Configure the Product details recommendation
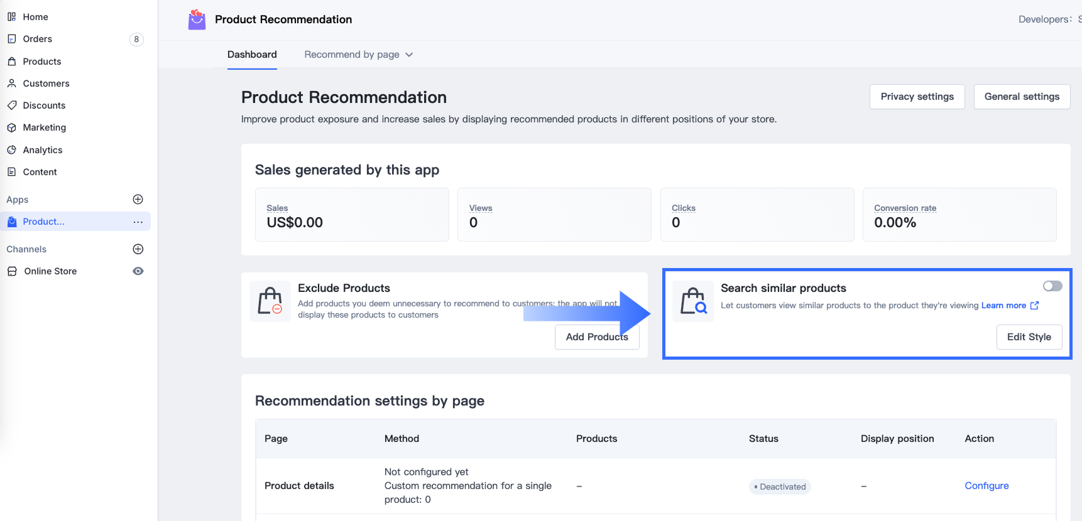The image size is (1082, 521). (x=986, y=486)
